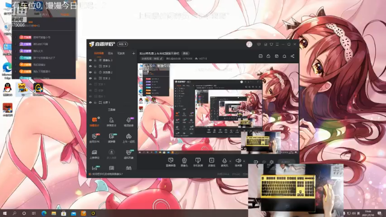Open the taskbar search
Viewport: 386px width, 217px height.
click(14, 213)
